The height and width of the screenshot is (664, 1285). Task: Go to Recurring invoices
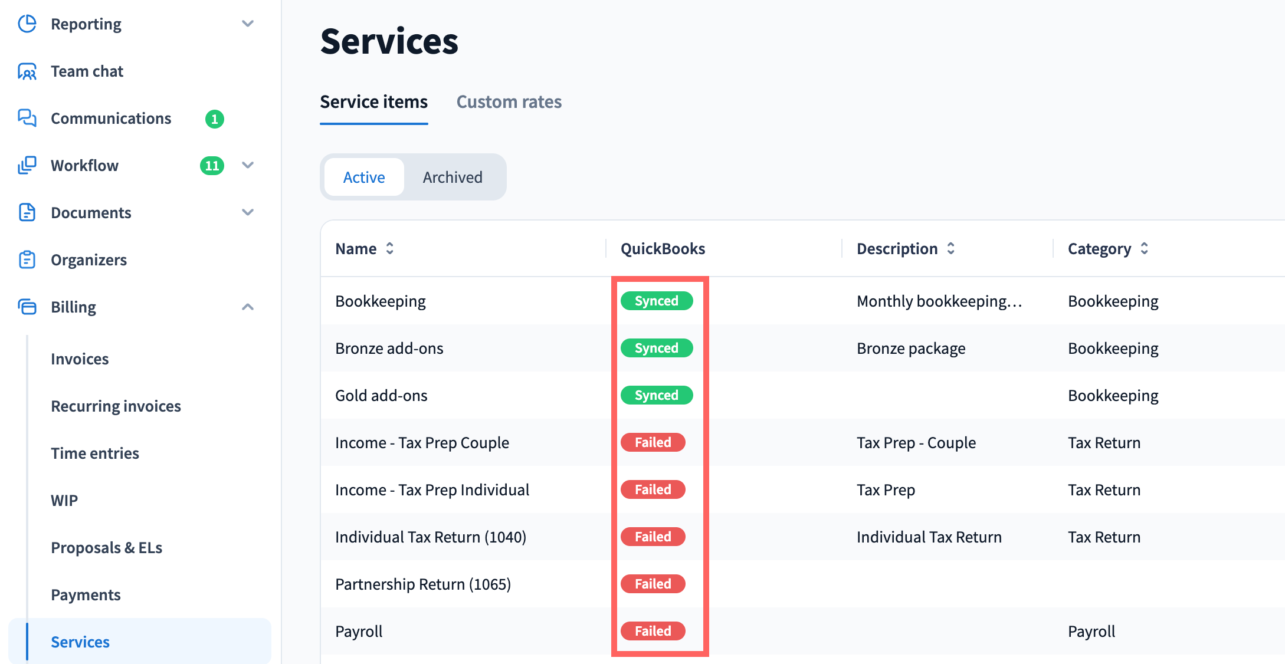click(x=116, y=406)
